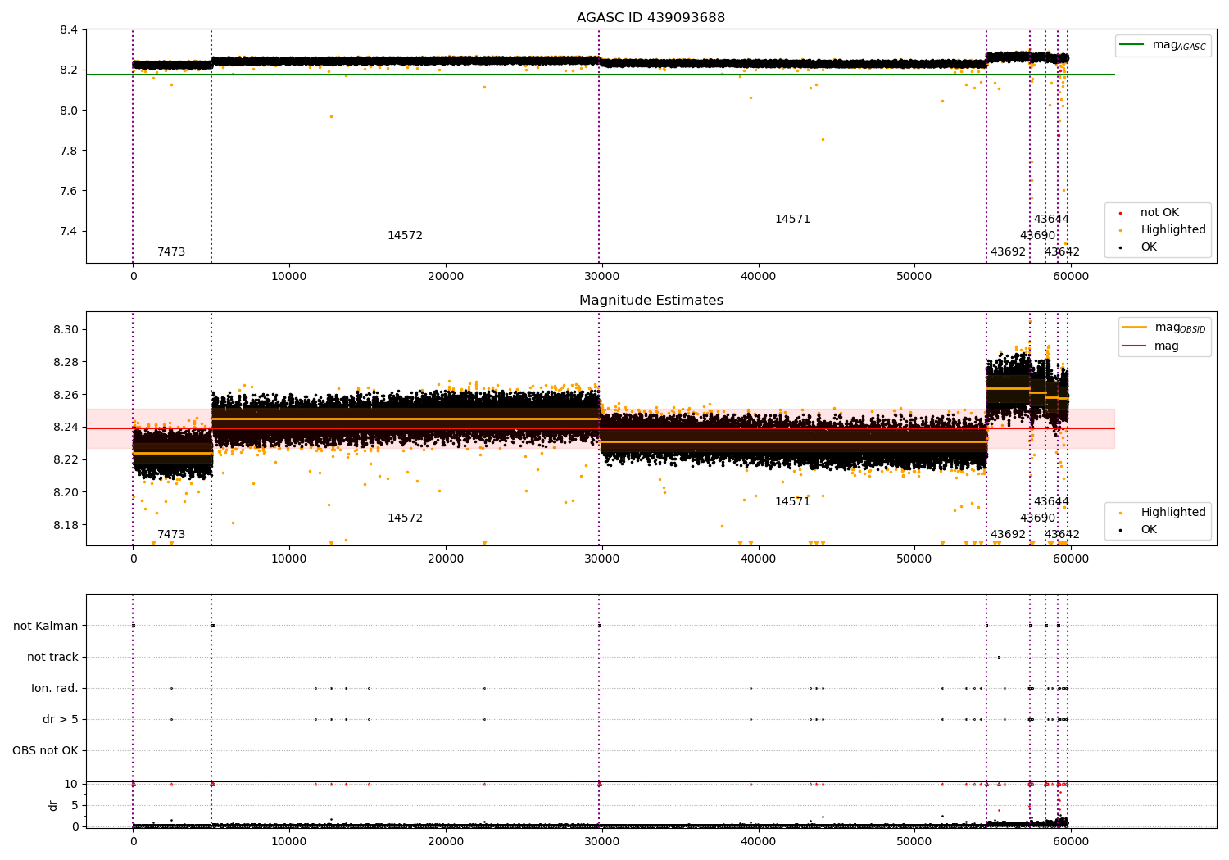Click the title 'AGASC ID 439093688'

click(651, 17)
